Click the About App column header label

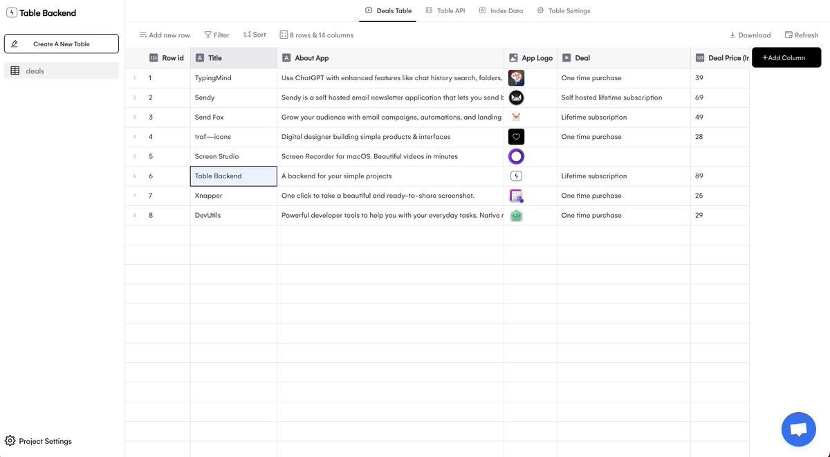click(312, 58)
